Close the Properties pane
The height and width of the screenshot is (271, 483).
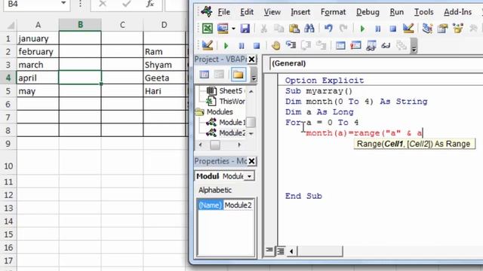pos(251,161)
